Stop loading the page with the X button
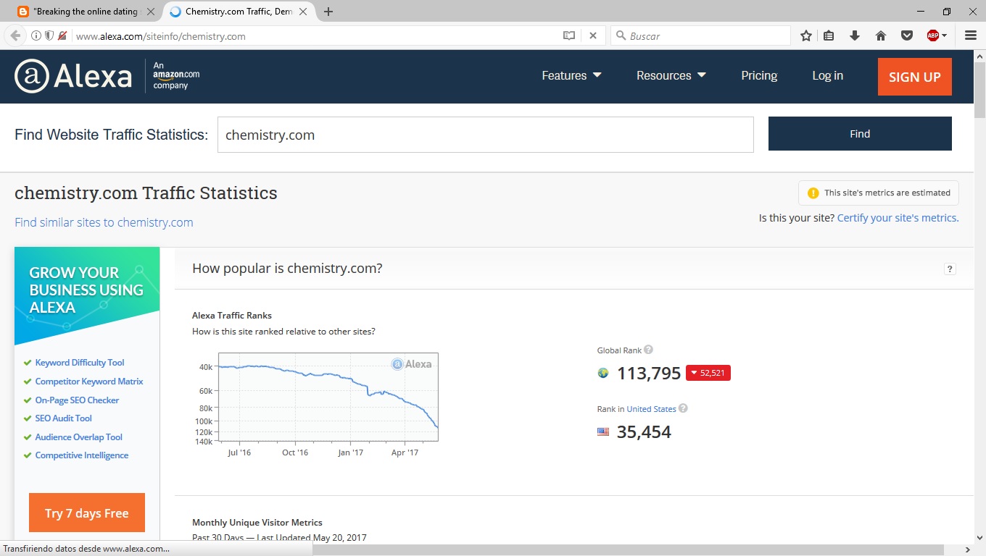 593,35
